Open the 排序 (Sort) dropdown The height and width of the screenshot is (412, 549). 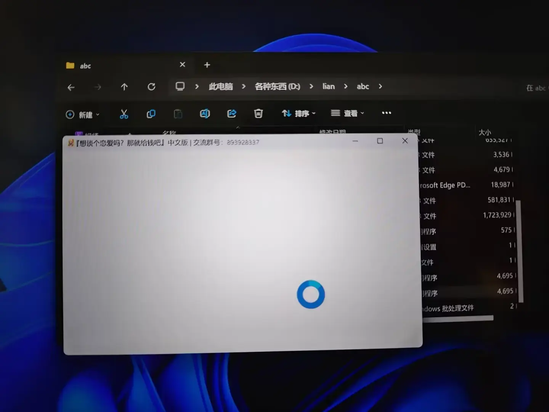[x=299, y=113]
